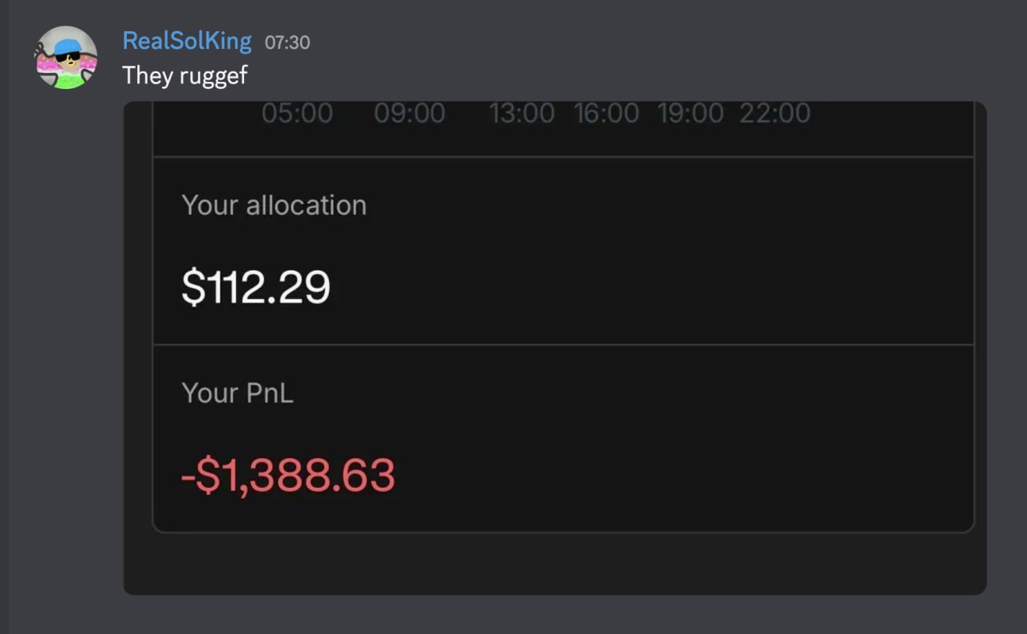Screen dimensions: 1027x634
Task: Select the 'They ruggef' message text
Action: click(x=185, y=75)
